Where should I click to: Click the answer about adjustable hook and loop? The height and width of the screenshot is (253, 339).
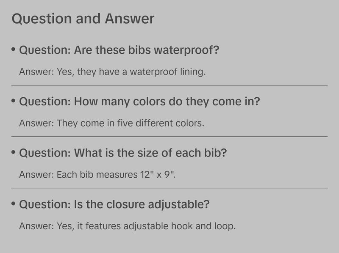[127, 226]
